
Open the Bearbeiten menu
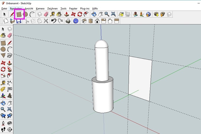[16, 9]
